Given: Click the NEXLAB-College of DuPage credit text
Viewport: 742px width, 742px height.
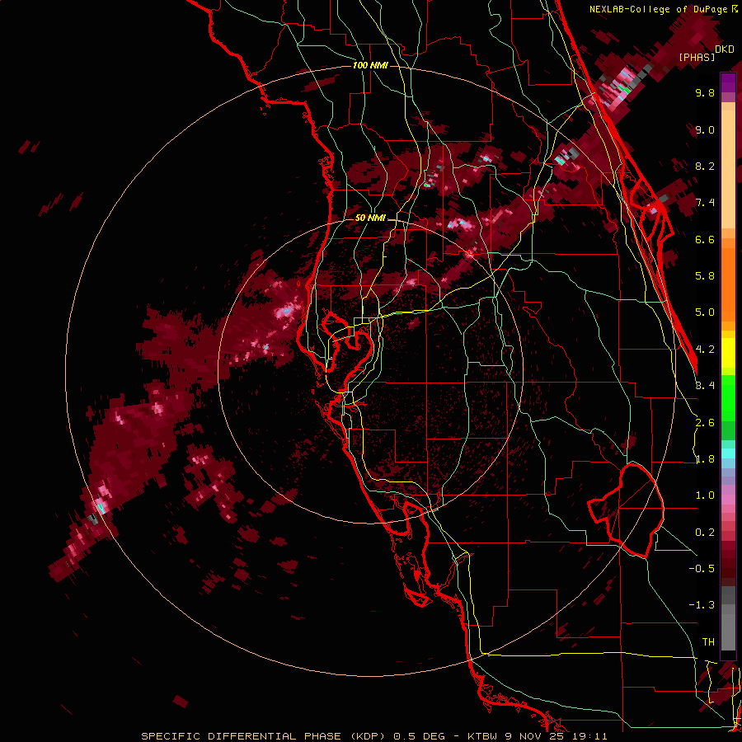Looking at the screenshot, I should [x=660, y=9].
